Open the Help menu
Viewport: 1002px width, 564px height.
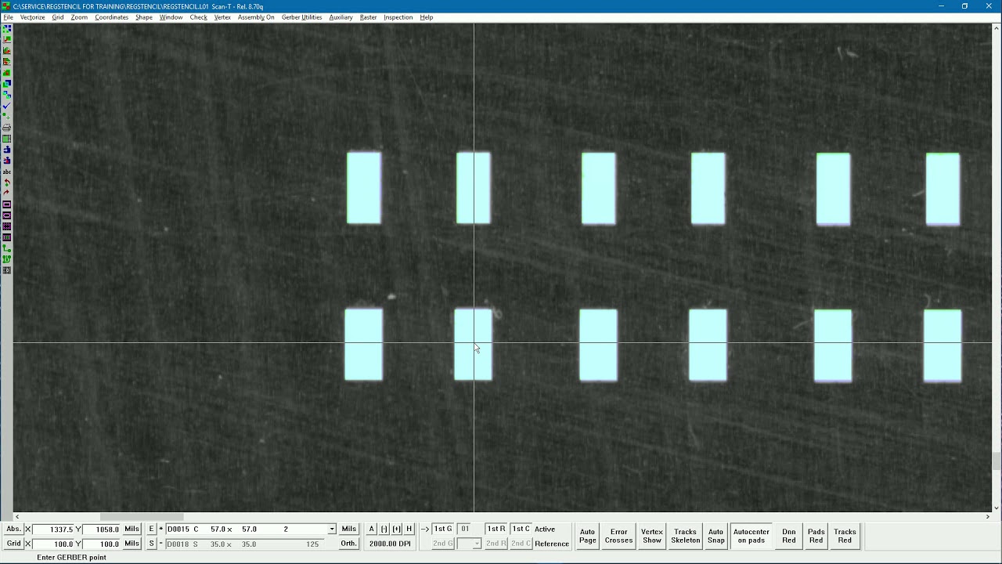point(427,17)
